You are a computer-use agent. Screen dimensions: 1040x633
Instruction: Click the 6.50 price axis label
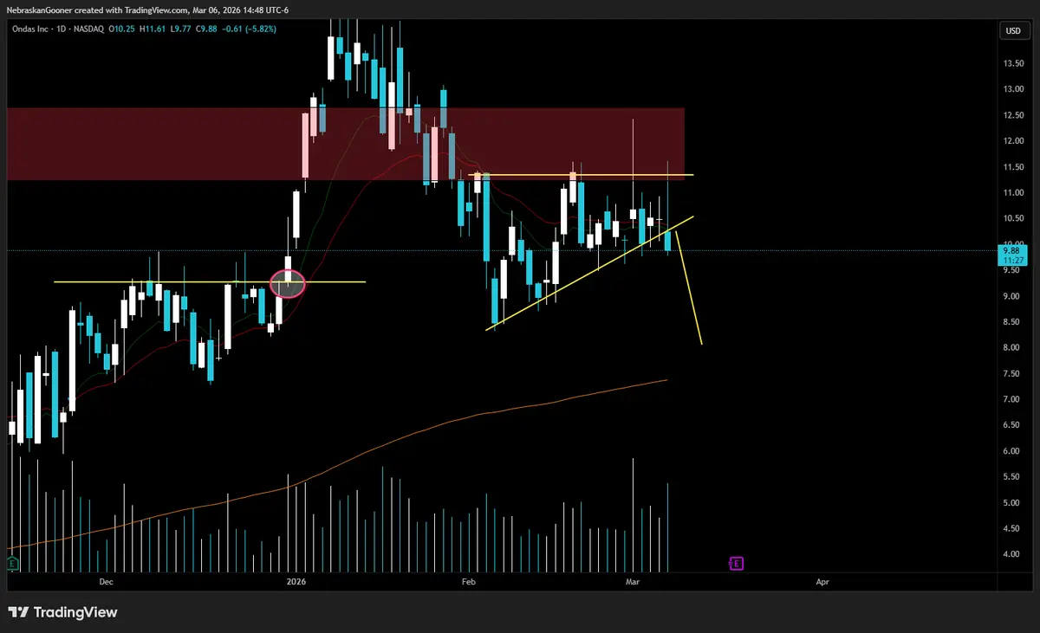(1013, 425)
